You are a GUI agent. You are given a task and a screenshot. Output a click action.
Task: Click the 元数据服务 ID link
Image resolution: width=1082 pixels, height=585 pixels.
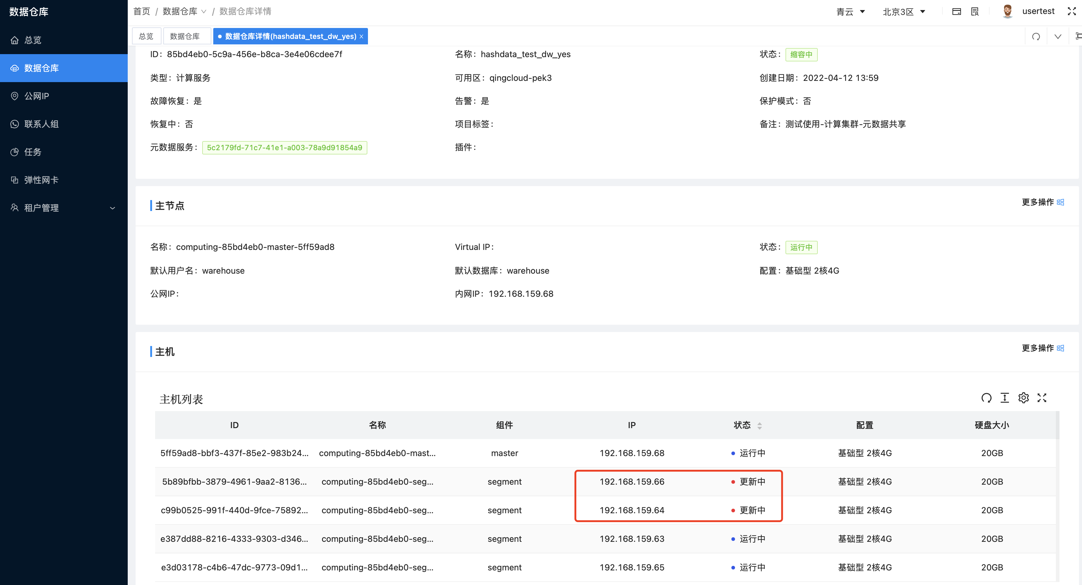[x=284, y=147]
